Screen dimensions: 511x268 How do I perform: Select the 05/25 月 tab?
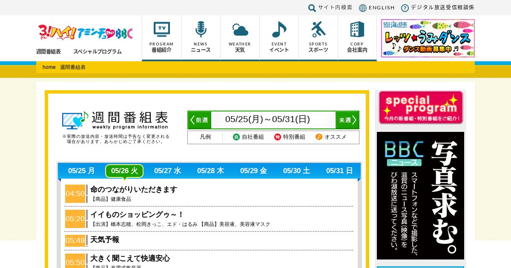pyautogui.click(x=81, y=171)
